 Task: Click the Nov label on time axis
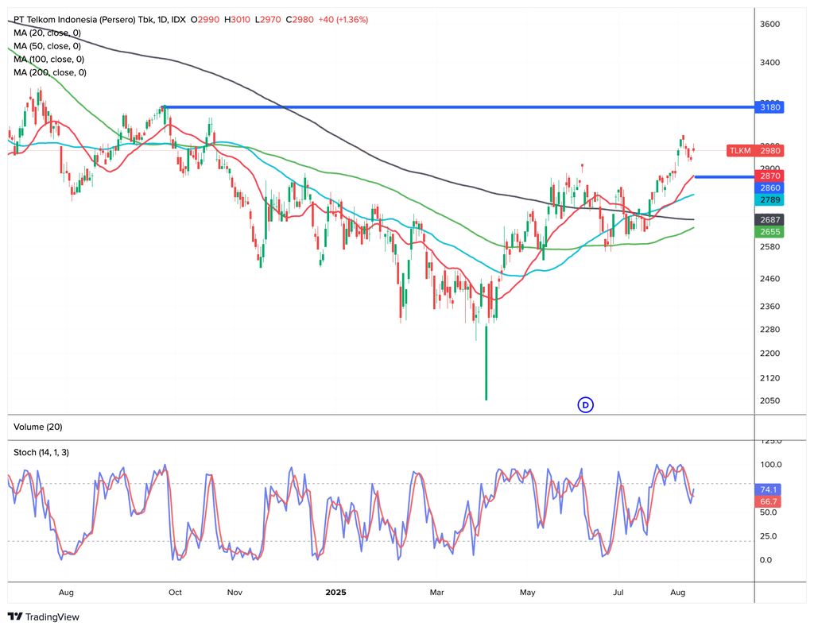pyautogui.click(x=235, y=592)
